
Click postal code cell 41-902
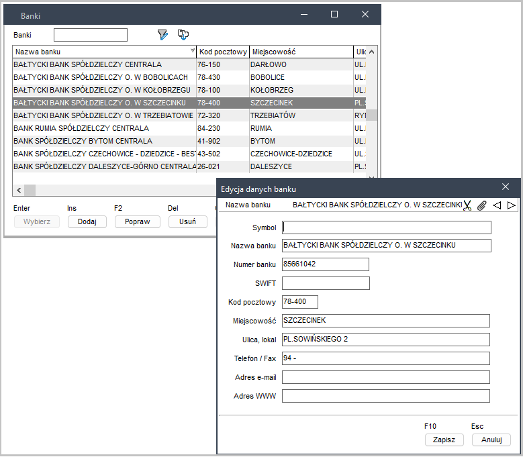(x=223, y=141)
